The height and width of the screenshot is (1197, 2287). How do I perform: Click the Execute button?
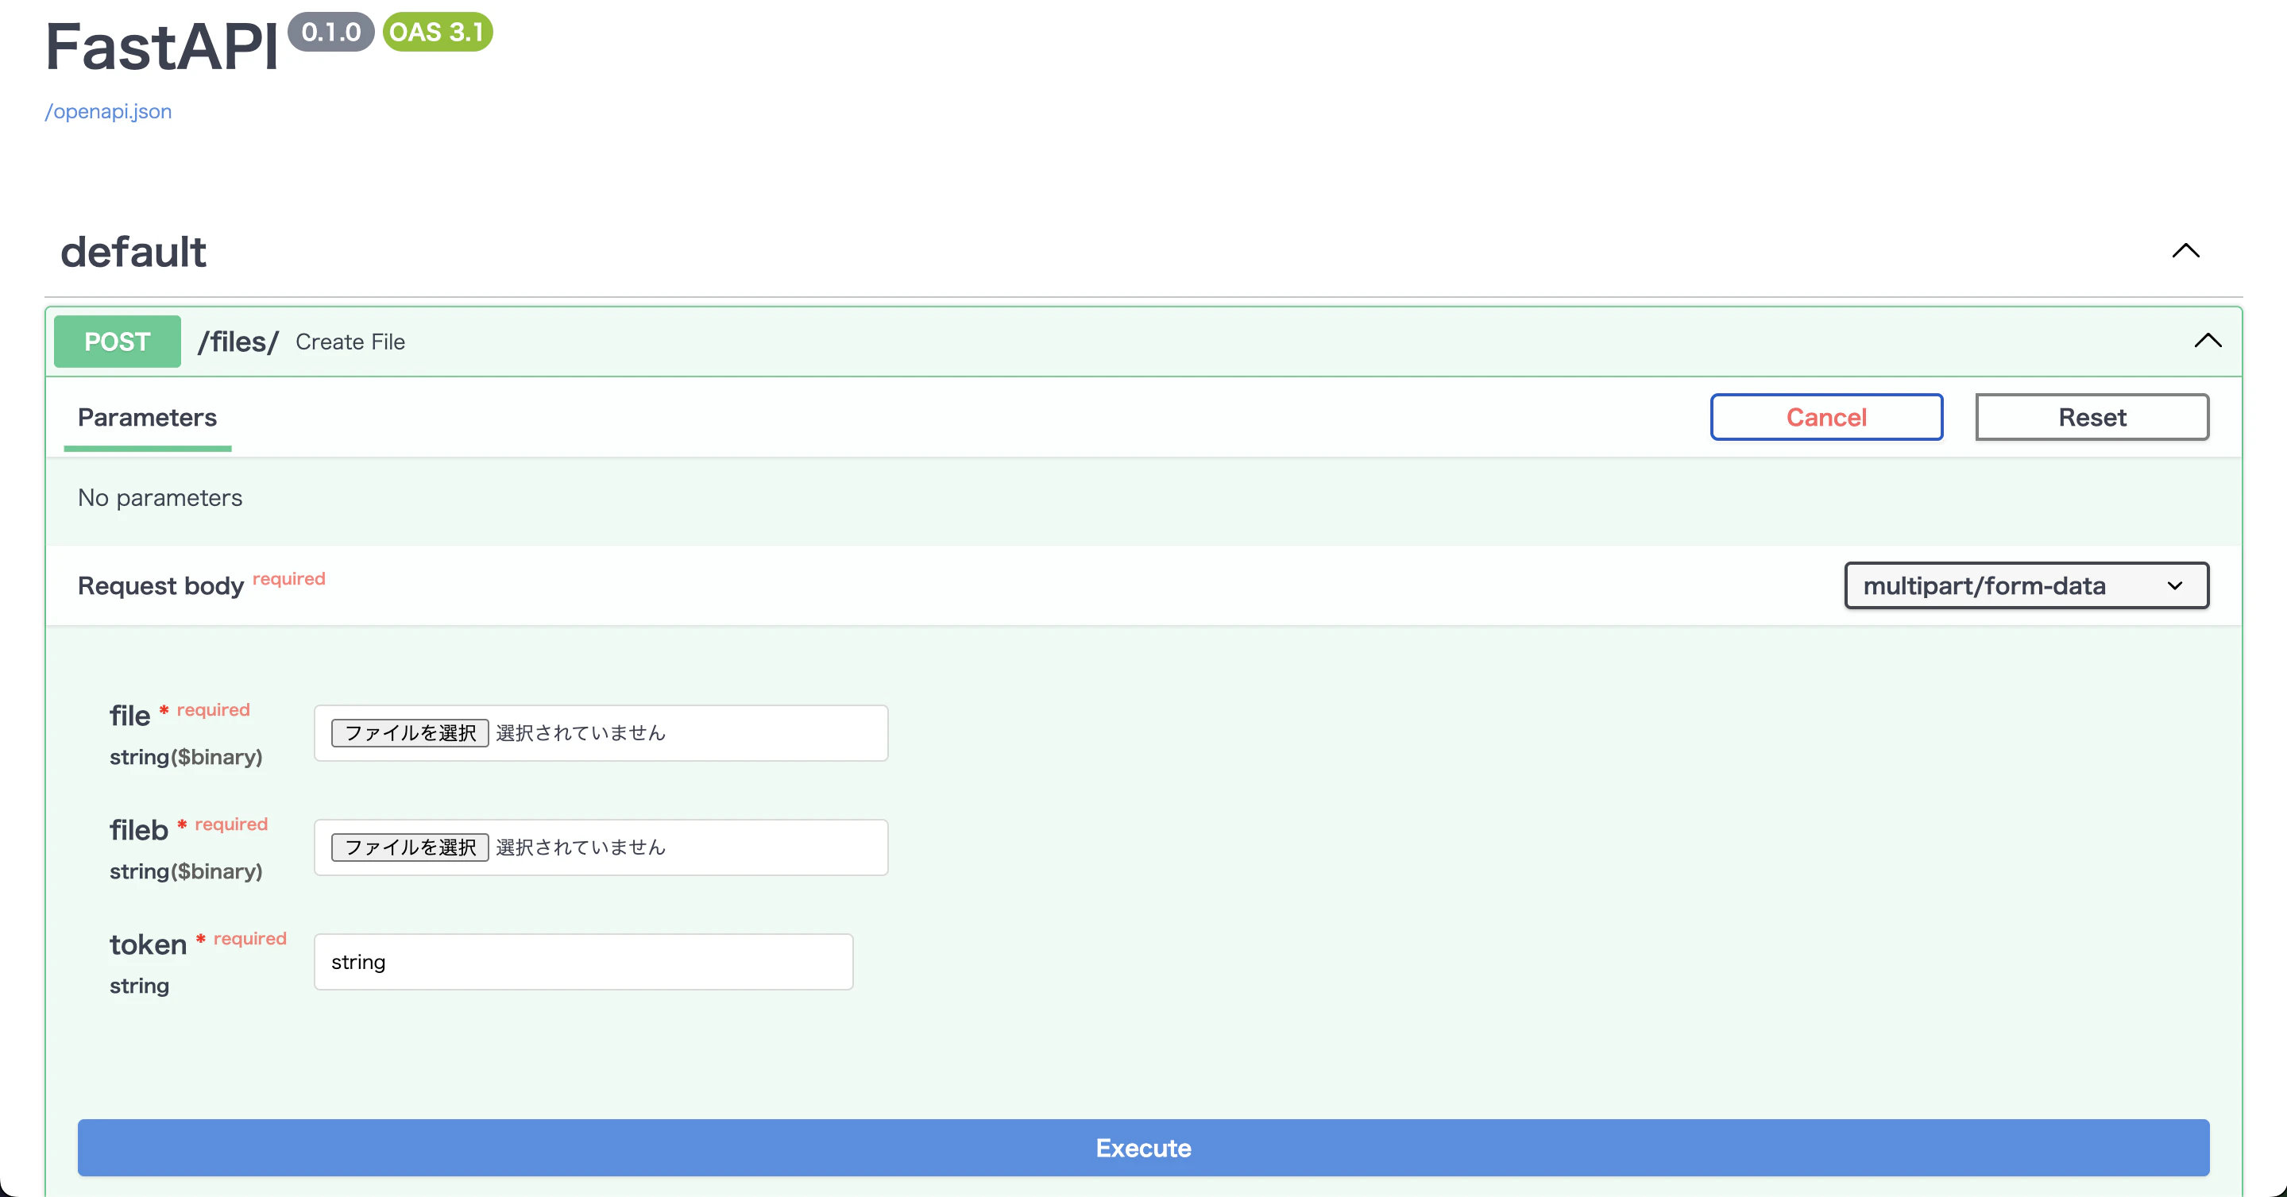pyautogui.click(x=1144, y=1149)
